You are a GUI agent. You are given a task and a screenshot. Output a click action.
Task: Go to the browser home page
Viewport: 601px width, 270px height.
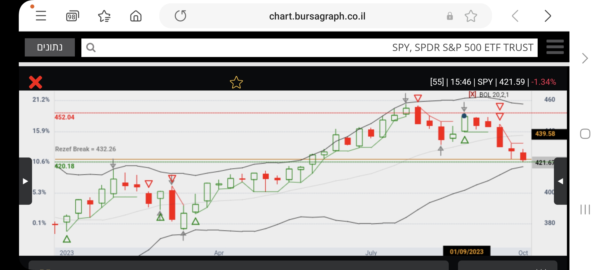coord(136,16)
